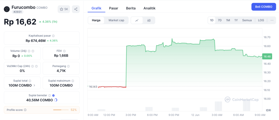Click the Profile score progress bar
The image size is (279, 120).
tap(61, 110)
